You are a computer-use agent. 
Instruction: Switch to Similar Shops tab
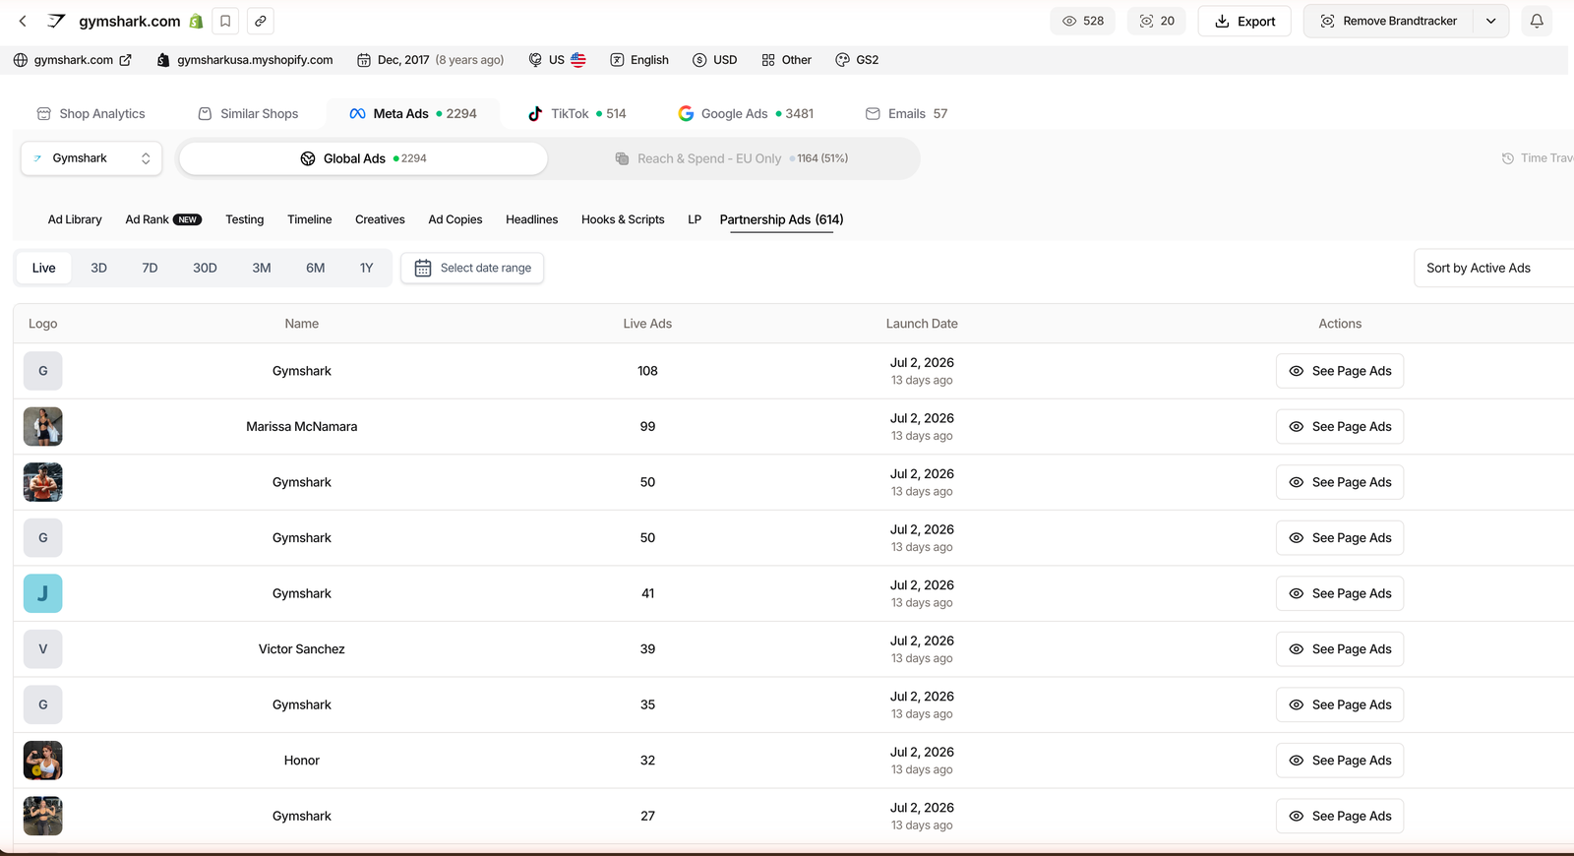pyautogui.click(x=248, y=114)
